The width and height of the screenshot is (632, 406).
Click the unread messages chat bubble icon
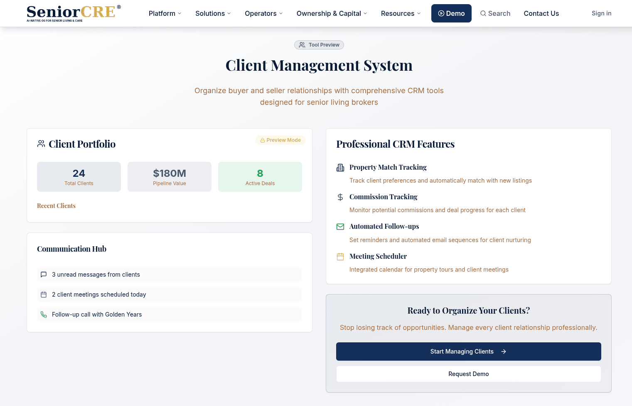tap(44, 275)
